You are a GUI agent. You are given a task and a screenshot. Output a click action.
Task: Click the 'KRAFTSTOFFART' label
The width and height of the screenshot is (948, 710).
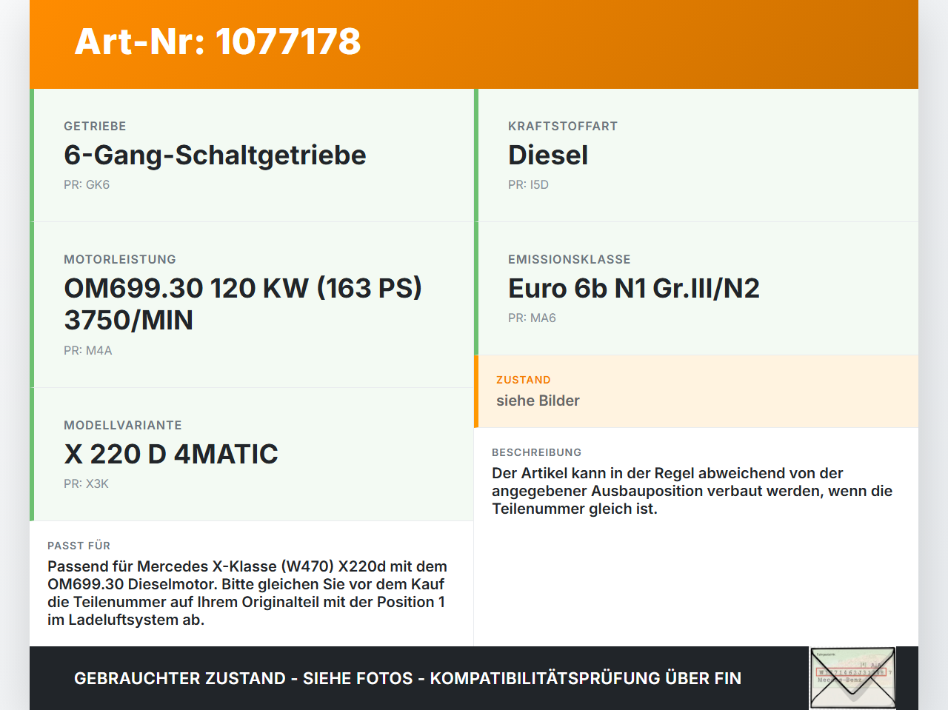[x=563, y=126]
